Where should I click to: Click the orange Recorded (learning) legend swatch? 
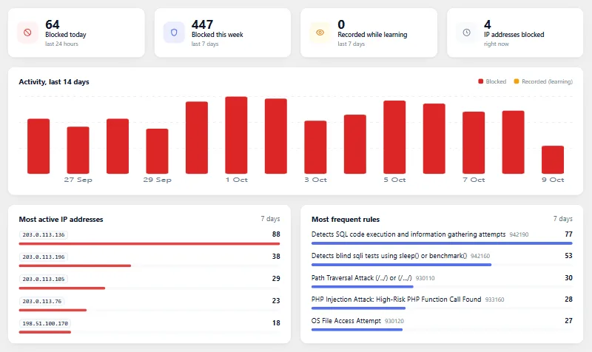pos(517,81)
